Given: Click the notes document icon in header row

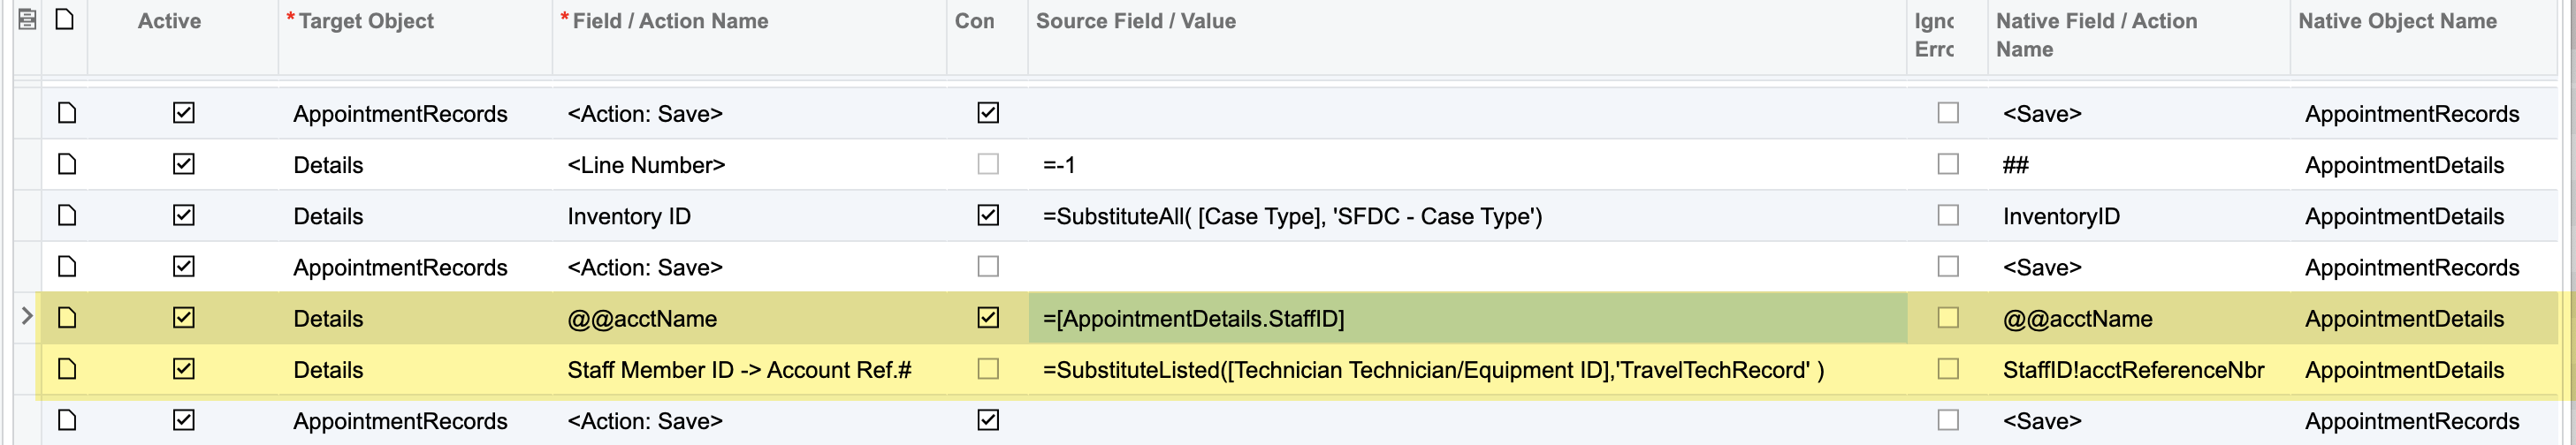Looking at the screenshot, I should (x=64, y=19).
